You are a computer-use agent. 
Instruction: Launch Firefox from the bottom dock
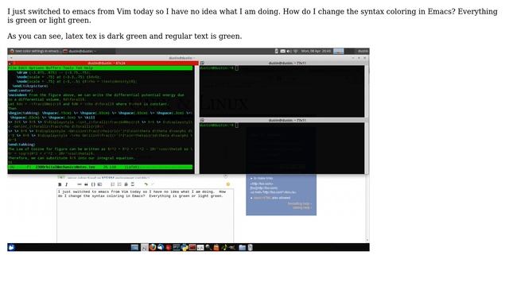[153, 247]
